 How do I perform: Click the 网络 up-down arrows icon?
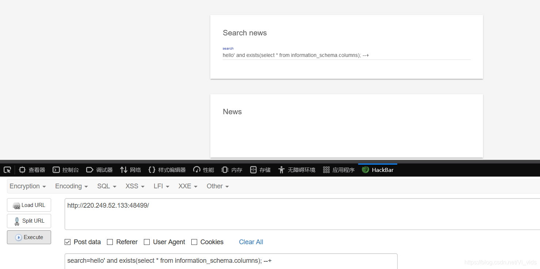[x=124, y=170]
